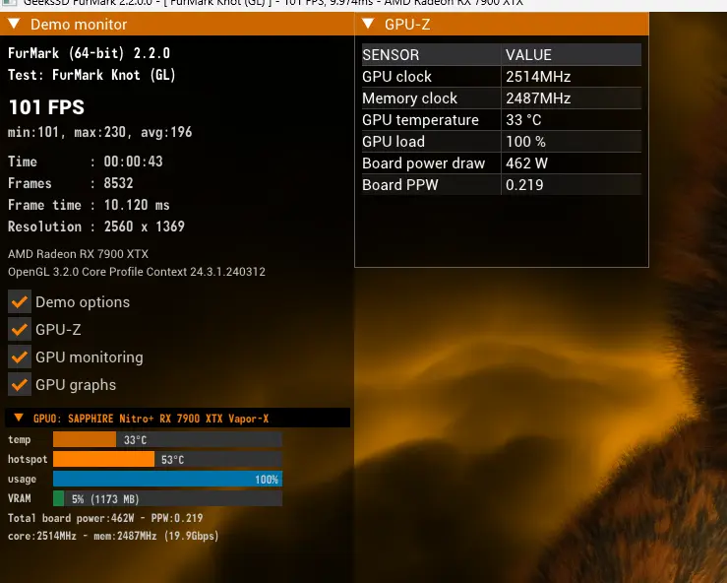
Task: Select the 100 % GPU load value
Action: (x=525, y=142)
